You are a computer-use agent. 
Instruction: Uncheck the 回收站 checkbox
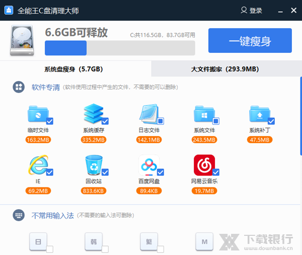click(105, 172)
